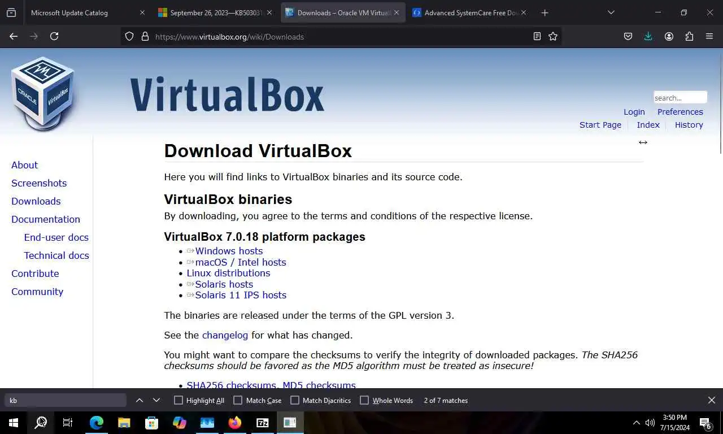The image size is (723, 434).
Task: Open Windows Start menu
Action: pos(14,422)
